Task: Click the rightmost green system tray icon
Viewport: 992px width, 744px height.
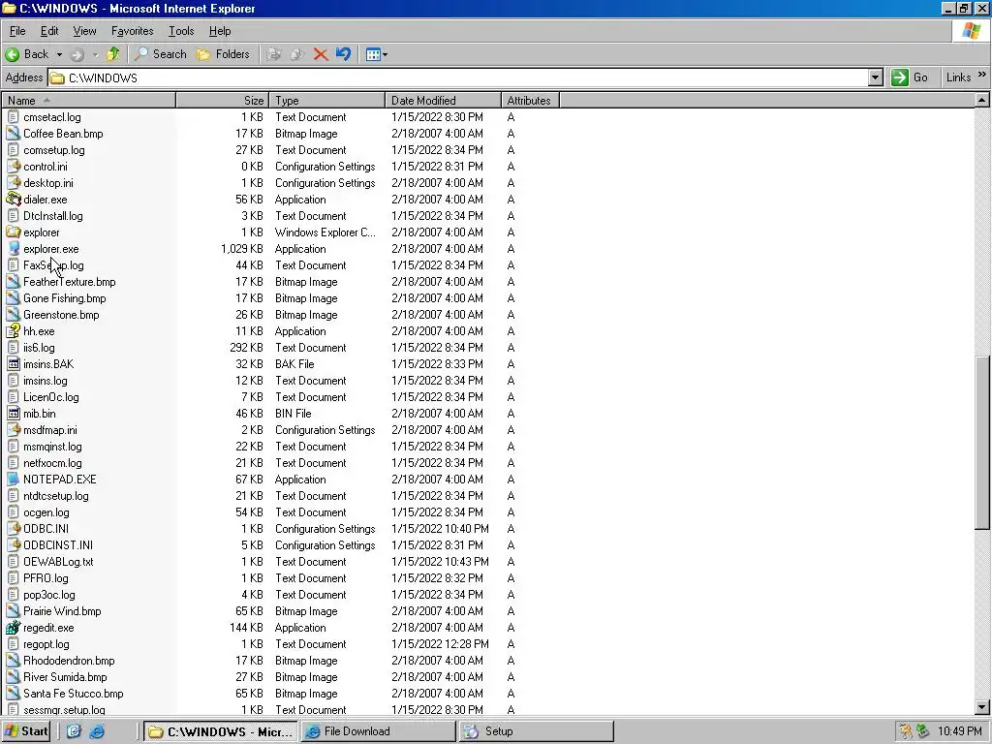Action: click(x=923, y=731)
